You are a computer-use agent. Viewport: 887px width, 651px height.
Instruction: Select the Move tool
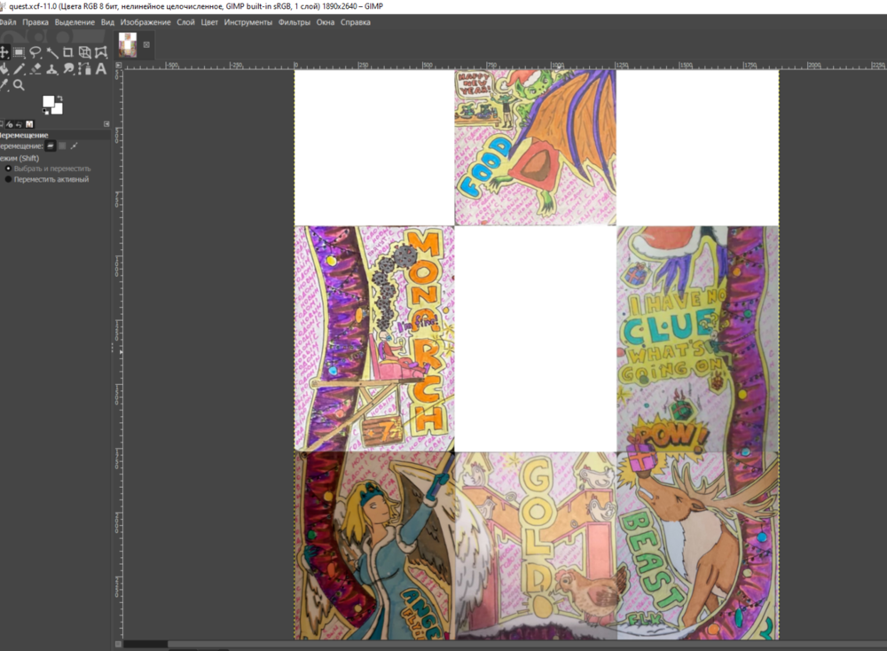coord(5,52)
